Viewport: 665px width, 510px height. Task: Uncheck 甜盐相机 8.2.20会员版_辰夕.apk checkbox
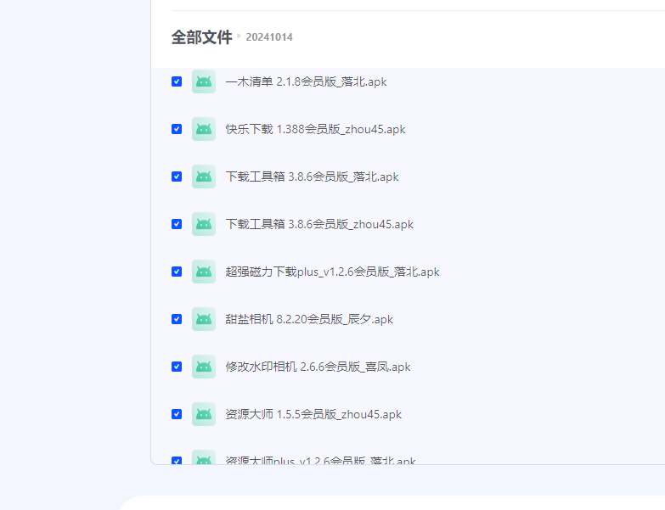point(177,318)
